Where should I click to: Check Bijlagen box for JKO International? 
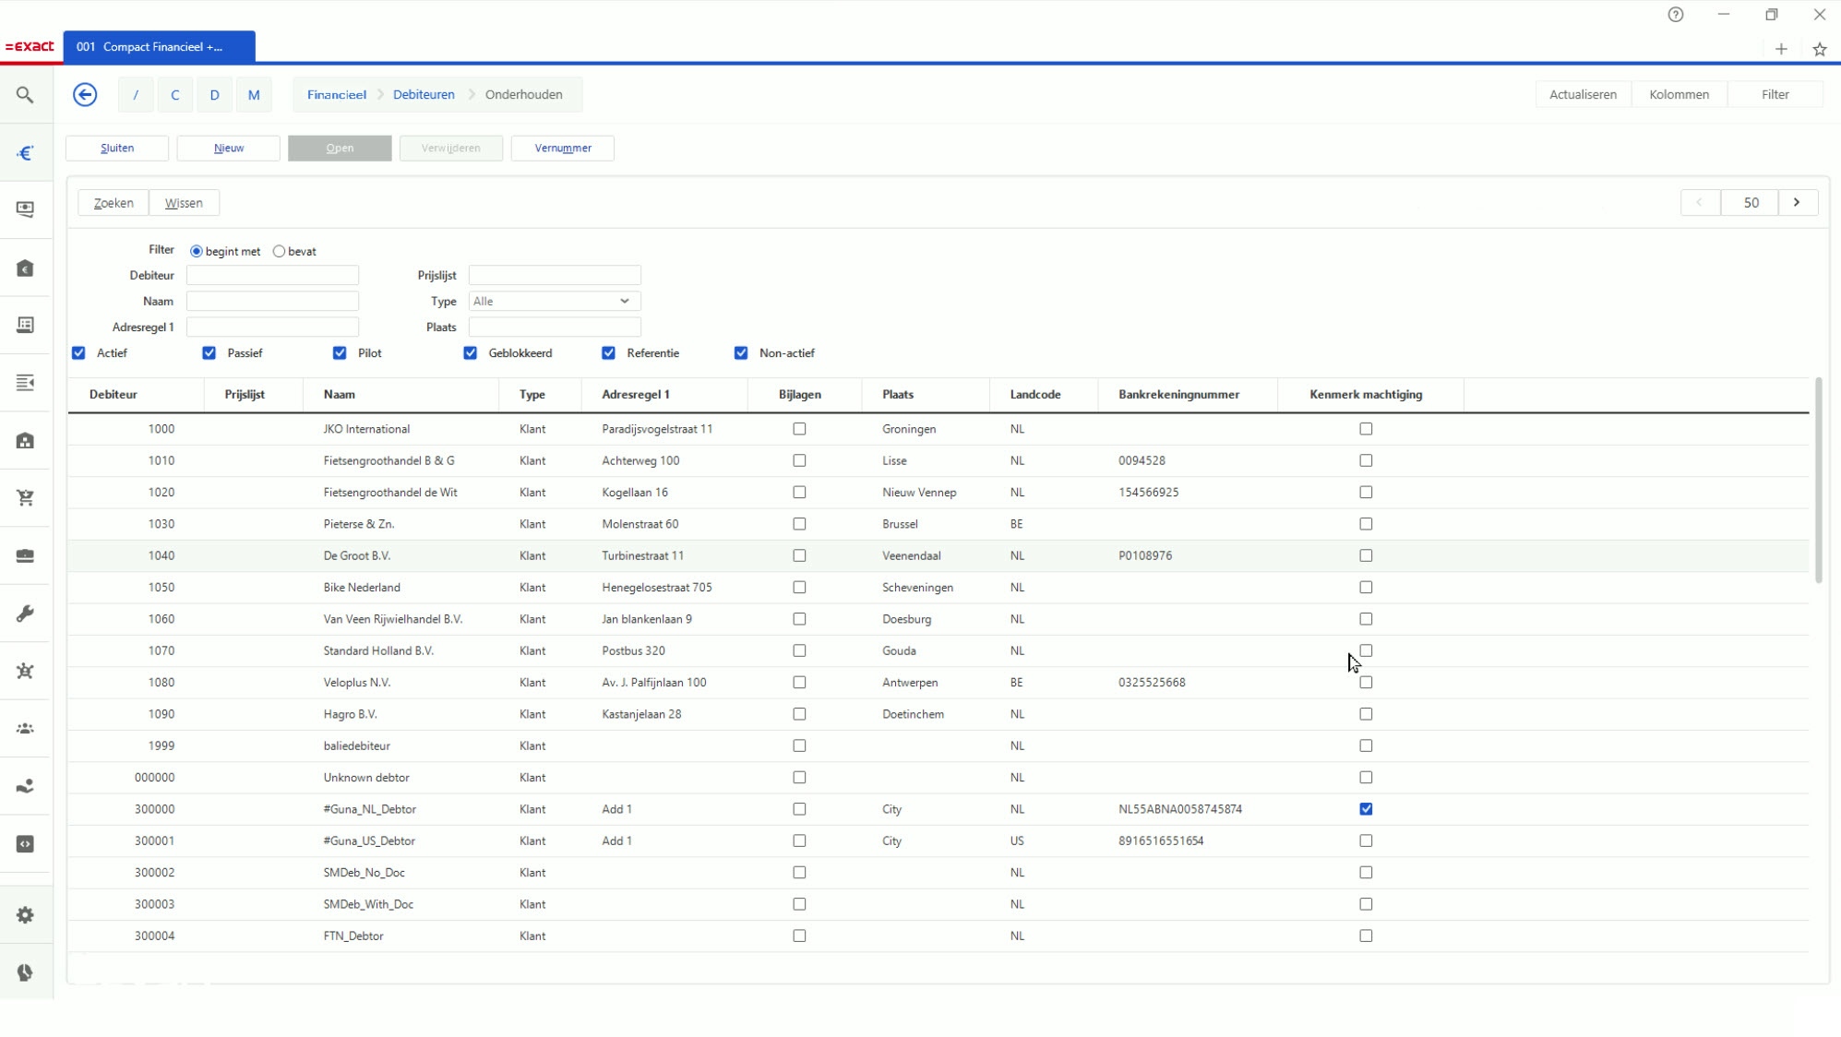coord(799,429)
